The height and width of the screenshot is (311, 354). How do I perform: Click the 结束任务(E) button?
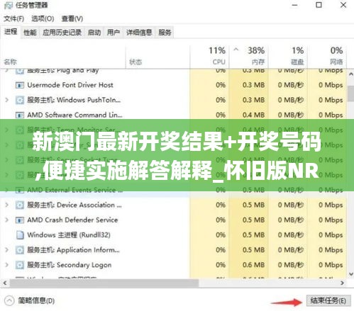coord(328,300)
